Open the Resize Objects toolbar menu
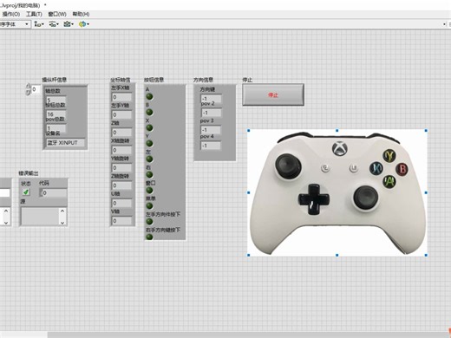The width and height of the screenshot is (451, 338). click(x=69, y=24)
